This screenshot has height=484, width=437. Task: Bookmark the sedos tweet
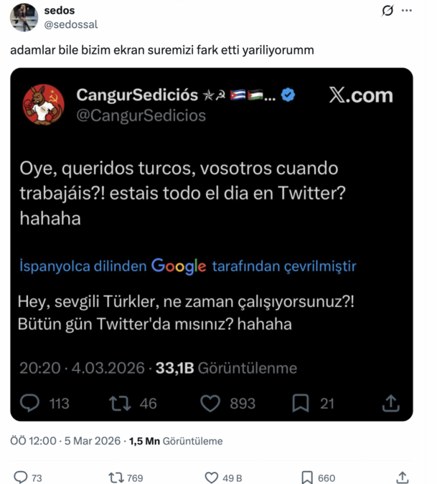306,478
